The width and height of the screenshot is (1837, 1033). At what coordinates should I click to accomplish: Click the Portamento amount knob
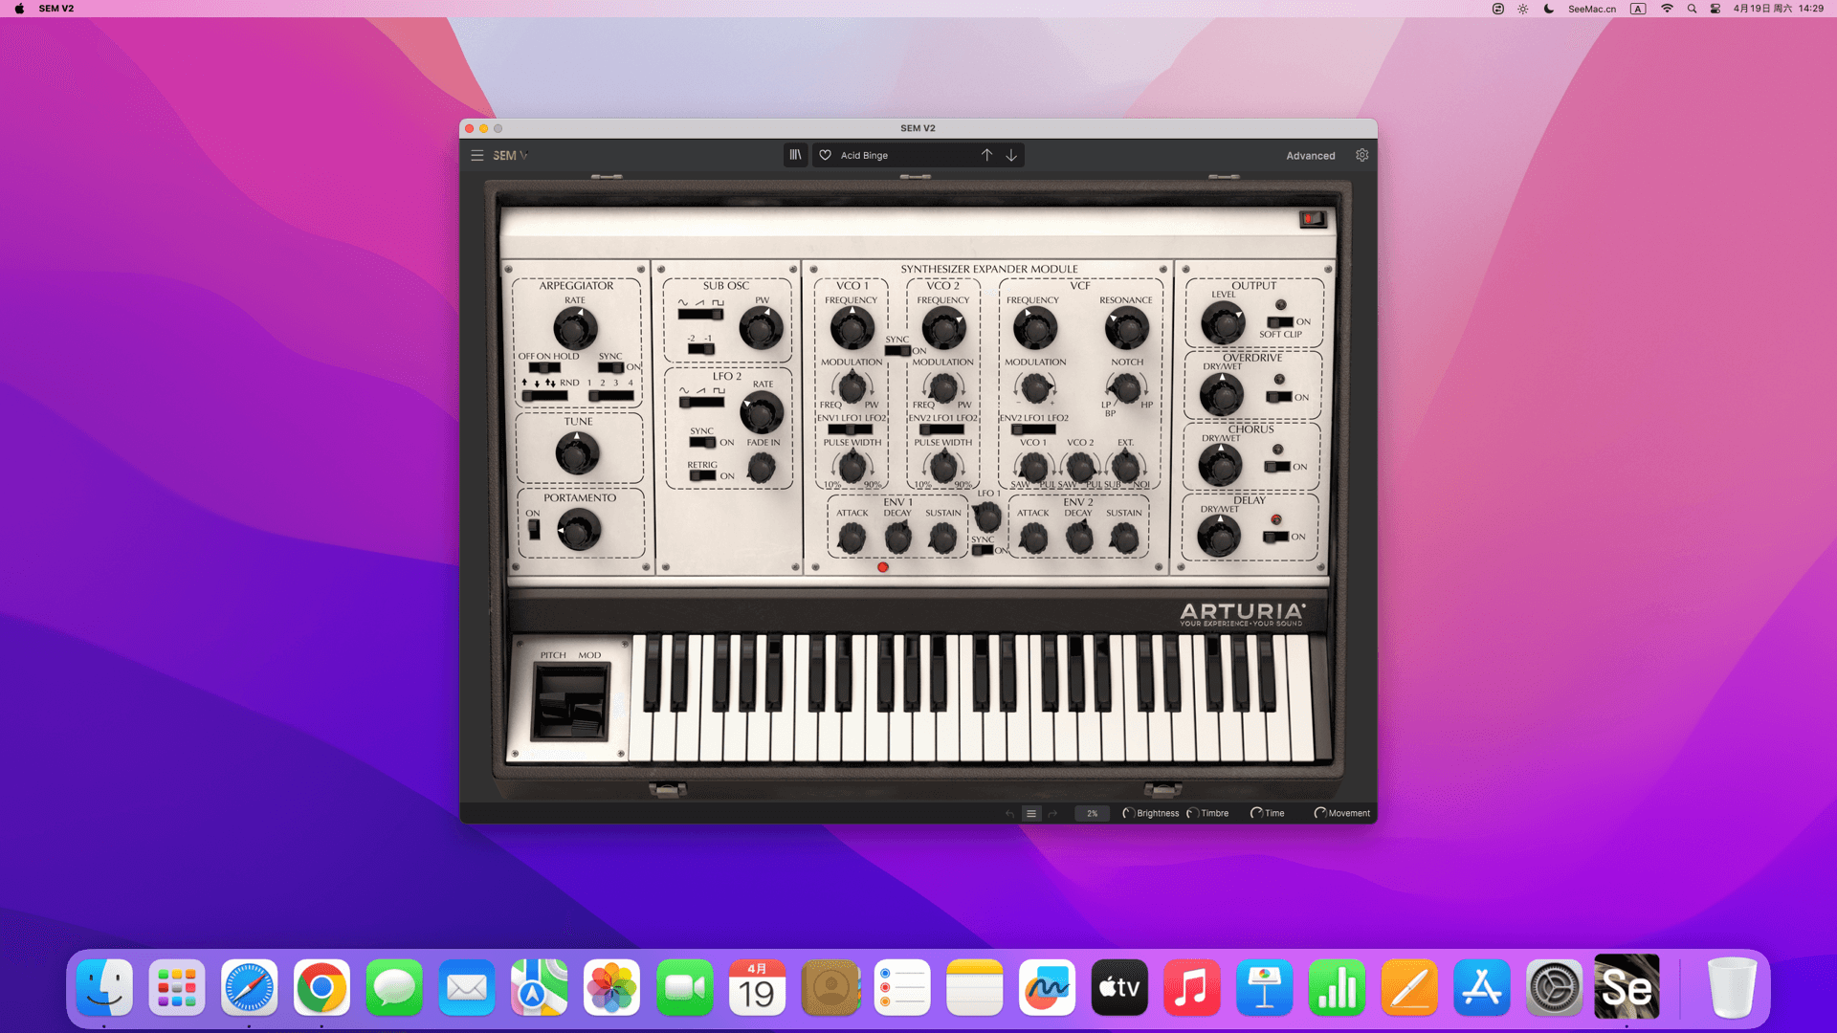[579, 530]
